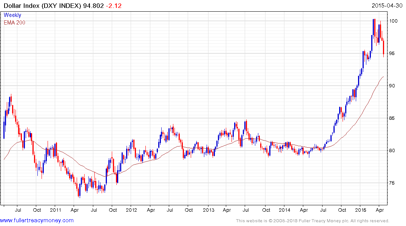Viewport: 406px width, 226px height.
Task: Click the 75 price axis label
Action: 392,183
